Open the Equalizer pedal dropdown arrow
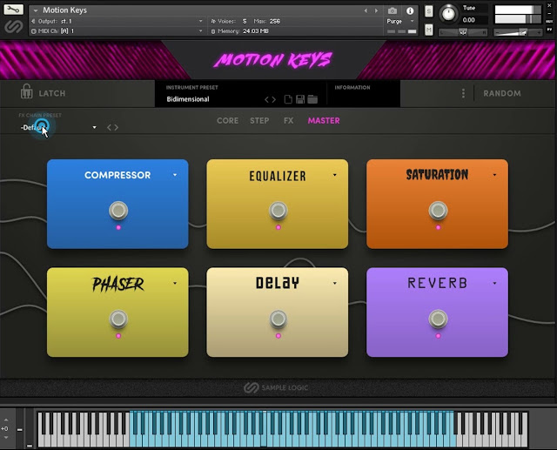 coord(334,175)
